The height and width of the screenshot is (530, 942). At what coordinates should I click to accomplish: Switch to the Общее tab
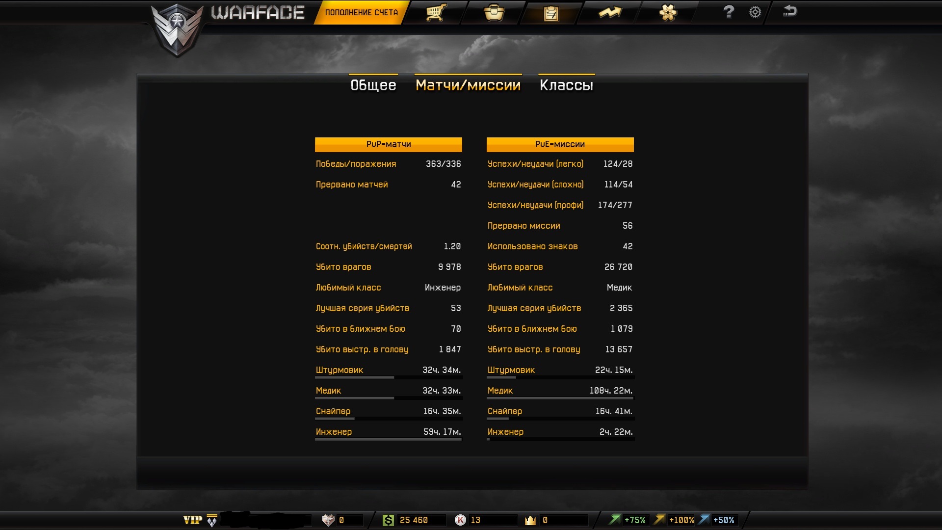coord(373,85)
